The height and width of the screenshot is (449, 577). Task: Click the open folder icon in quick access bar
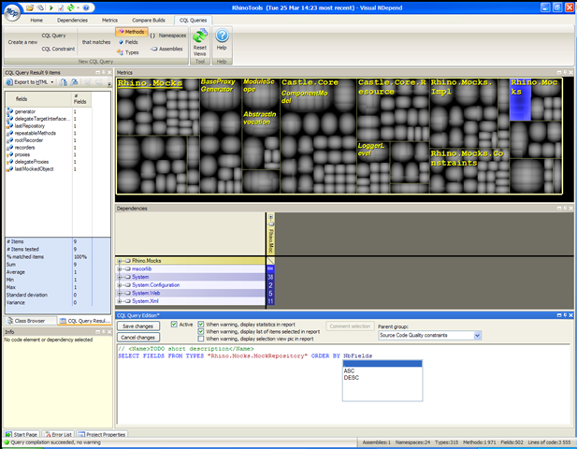pyautogui.click(x=30, y=7)
